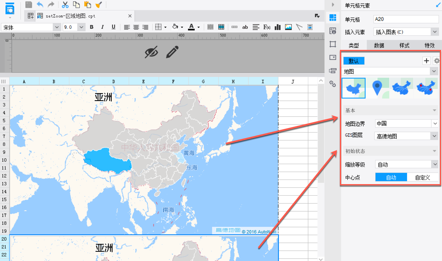
Task: Click the hidden eye icon
Action: coord(151,52)
